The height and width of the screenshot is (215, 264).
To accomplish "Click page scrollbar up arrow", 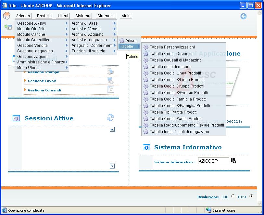I will (260, 13).
